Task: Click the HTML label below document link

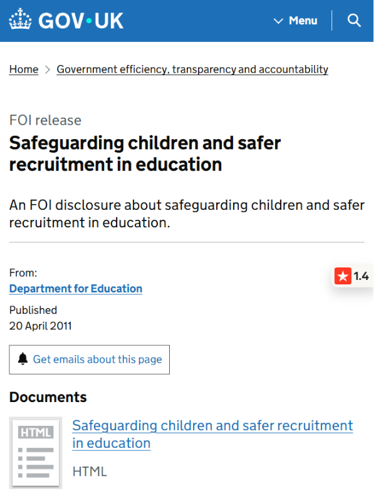Action: click(x=90, y=472)
